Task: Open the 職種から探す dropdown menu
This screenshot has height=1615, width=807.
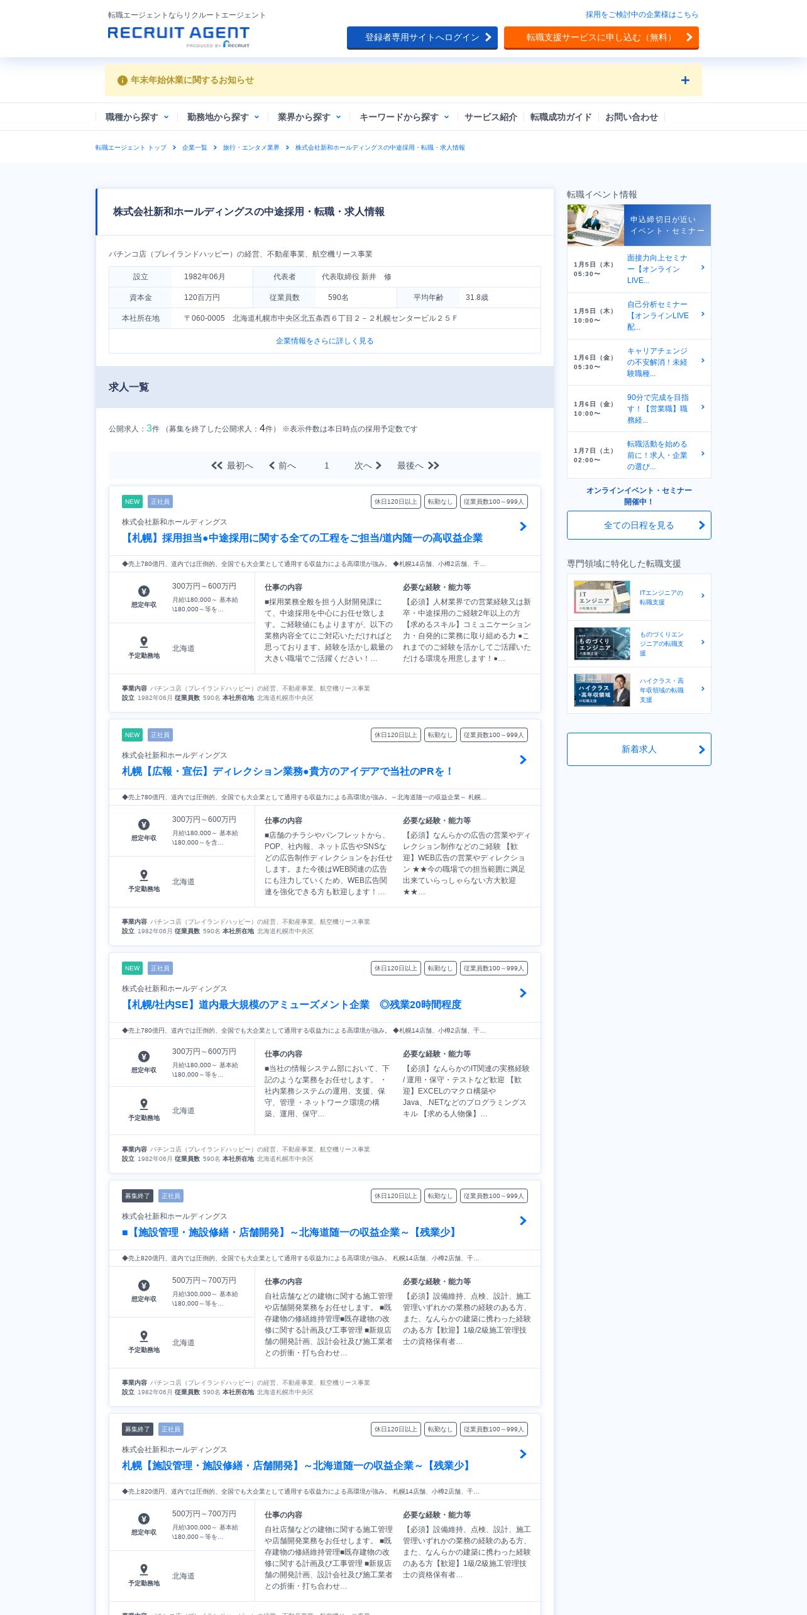Action: coord(136,117)
